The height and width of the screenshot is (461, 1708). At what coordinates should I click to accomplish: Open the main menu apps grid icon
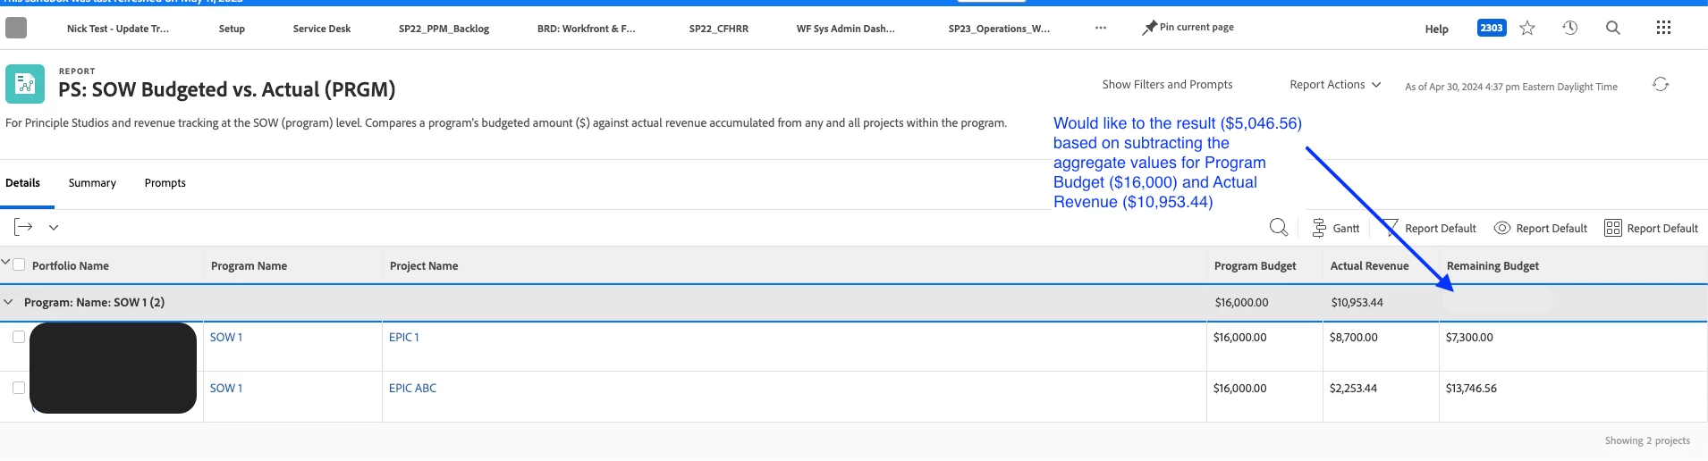tap(1663, 28)
